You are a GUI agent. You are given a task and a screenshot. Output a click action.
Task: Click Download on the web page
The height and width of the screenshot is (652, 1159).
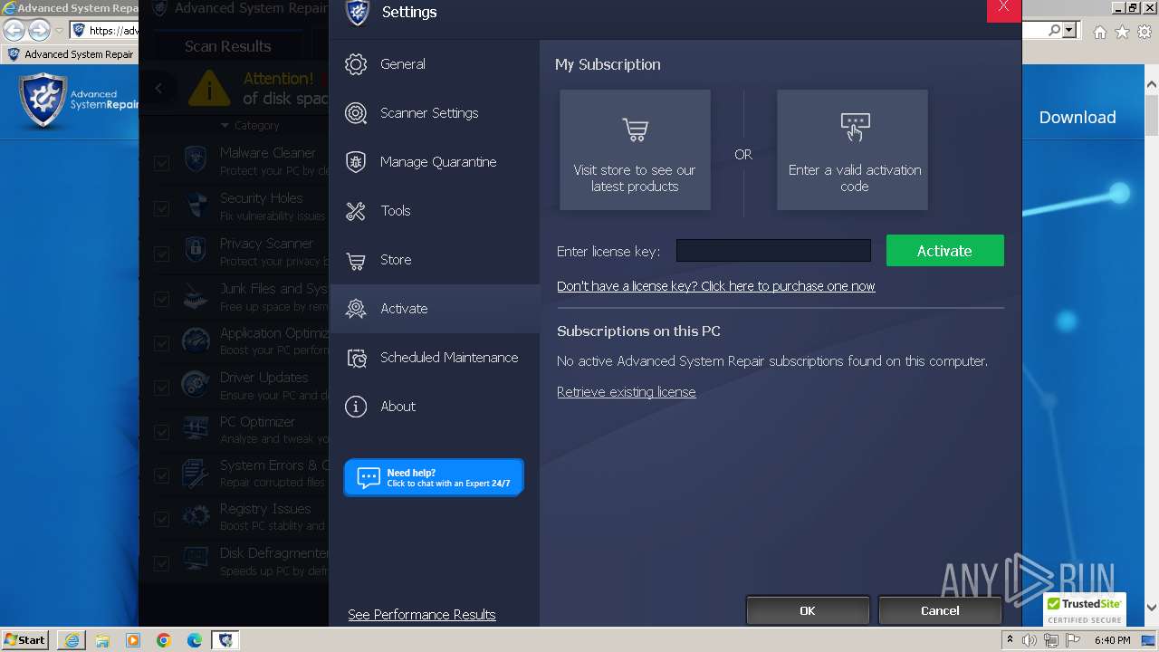click(1078, 118)
